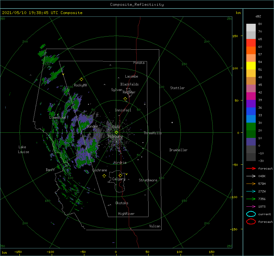Click the Olds label
The width and height of the screenshot is (274, 256).
click(116, 127)
